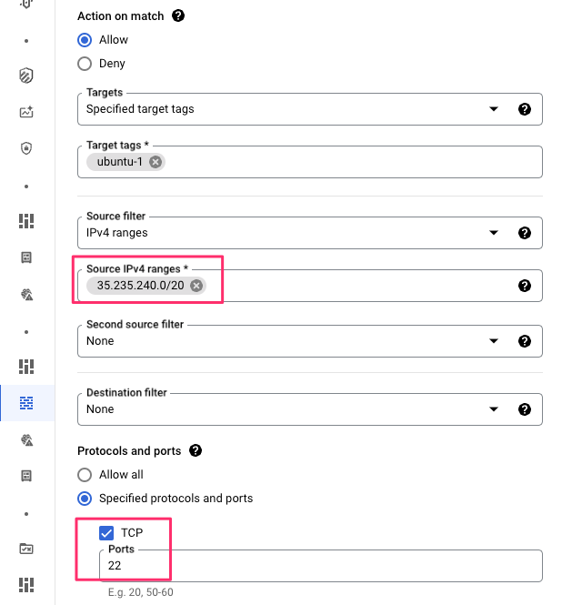The height and width of the screenshot is (605, 572).
Task: Open help for Action on match
Action: [178, 16]
